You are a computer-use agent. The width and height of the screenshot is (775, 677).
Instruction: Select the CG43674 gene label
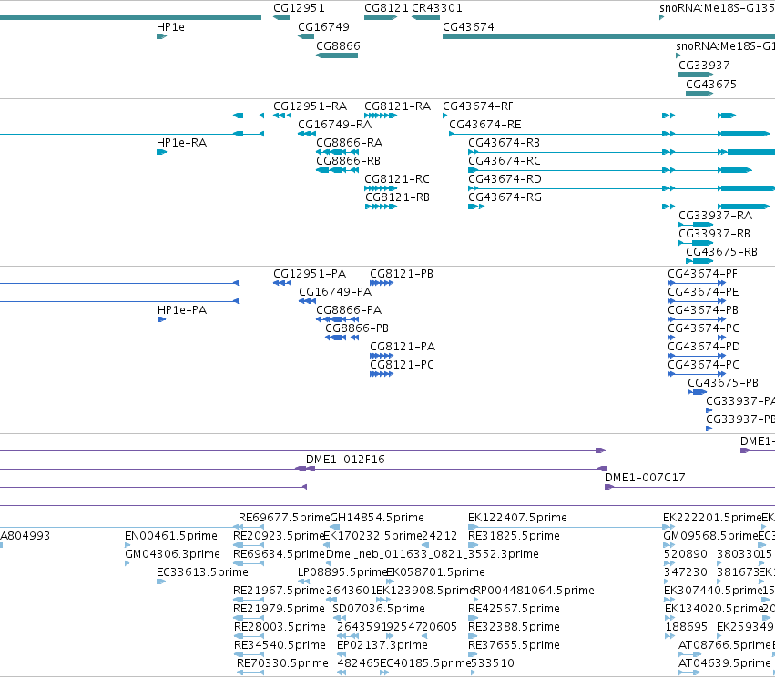tap(469, 27)
